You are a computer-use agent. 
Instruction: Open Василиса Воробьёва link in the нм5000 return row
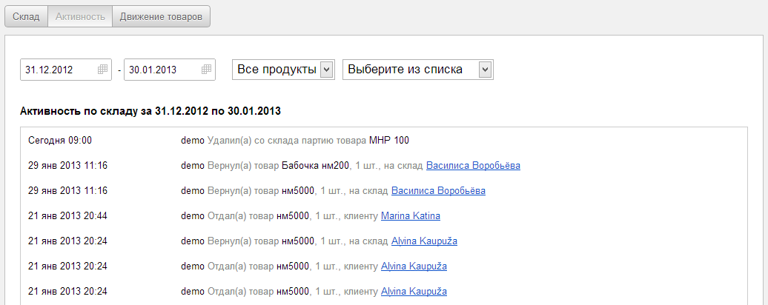(x=438, y=190)
